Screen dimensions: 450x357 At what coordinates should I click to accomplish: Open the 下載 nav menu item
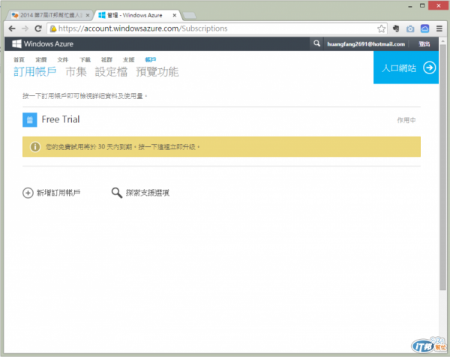(x=85, y=60)
